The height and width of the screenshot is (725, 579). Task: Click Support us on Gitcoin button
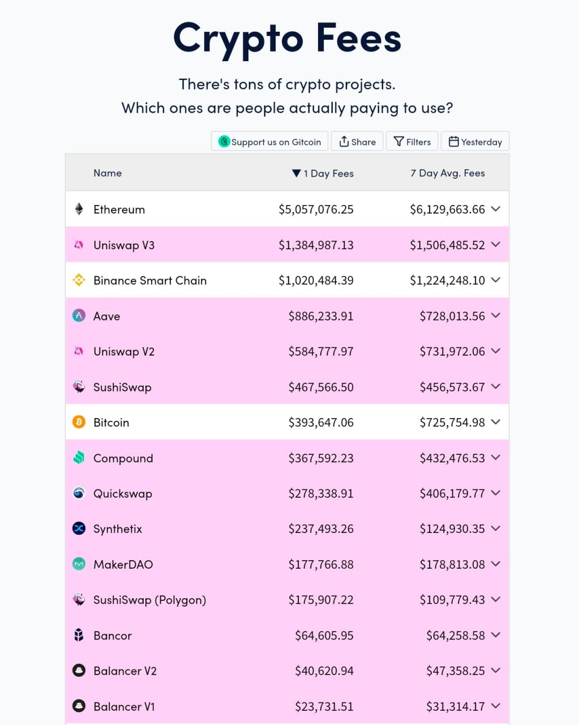coord(269,142)
